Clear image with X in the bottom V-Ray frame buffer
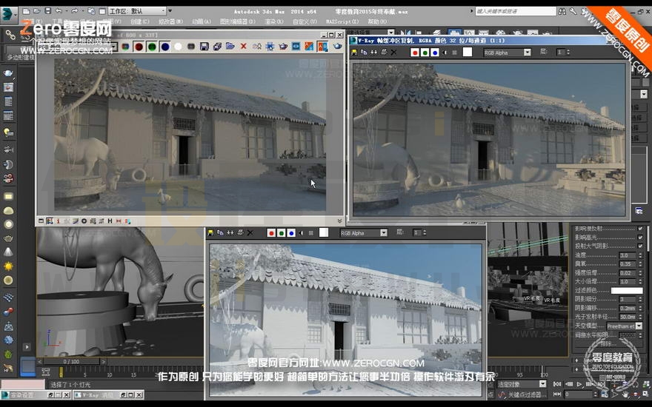Screen dimensions: 652x407 pos(250,233)
